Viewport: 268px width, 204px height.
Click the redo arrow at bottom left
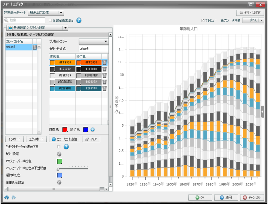coord(13,197)
